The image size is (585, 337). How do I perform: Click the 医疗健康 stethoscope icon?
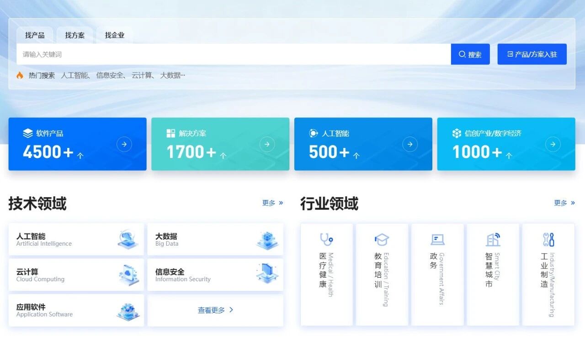(x=326, y=239)
